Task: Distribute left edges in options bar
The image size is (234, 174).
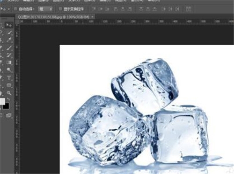Action: (x=163, y=9)
